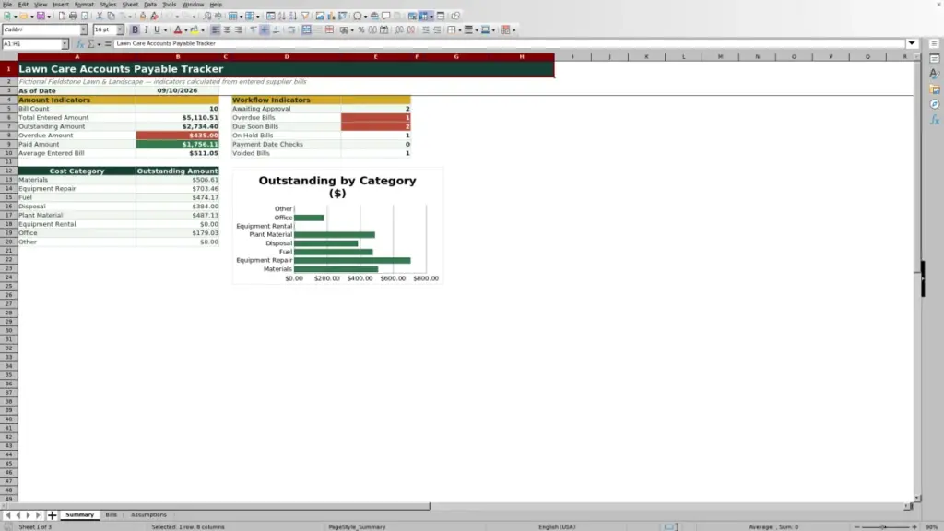This screenshot has width=944, height=531.
Task: Click the Background Color highlight swatch
Action: (195, 29)
